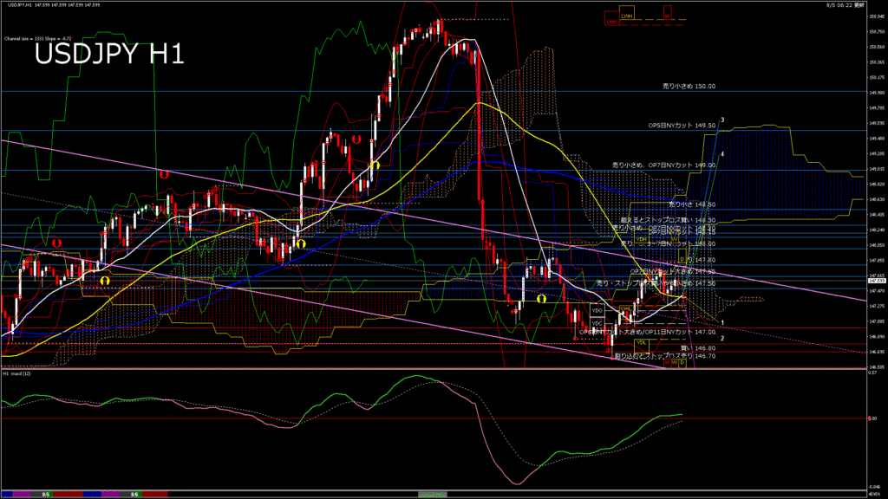
Task: Click projection line endpoint number 3
Action: click(x=722, y=120)
